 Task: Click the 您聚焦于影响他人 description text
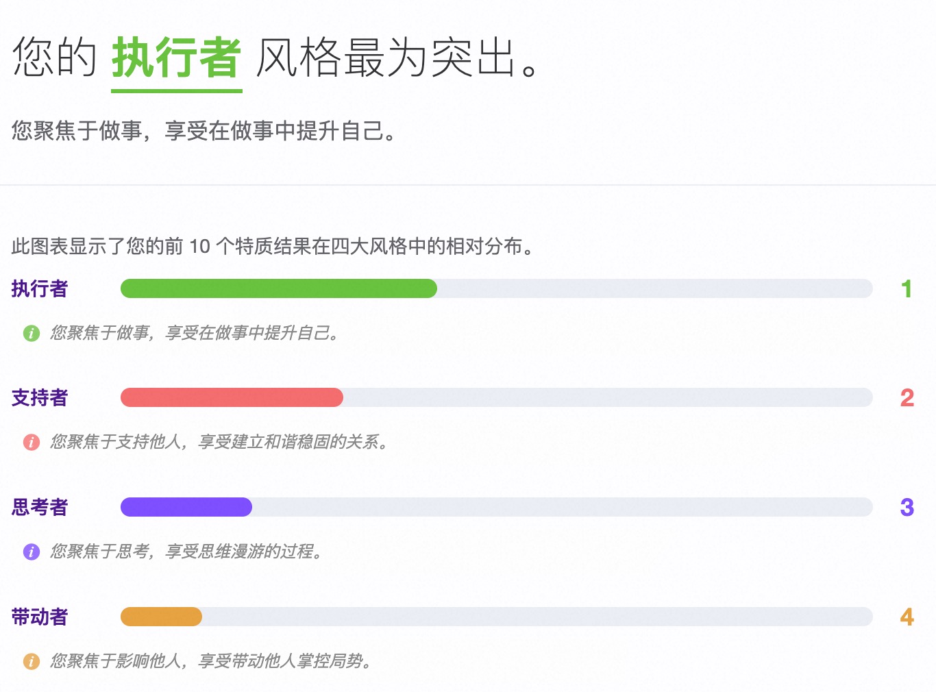pos(211,661)
